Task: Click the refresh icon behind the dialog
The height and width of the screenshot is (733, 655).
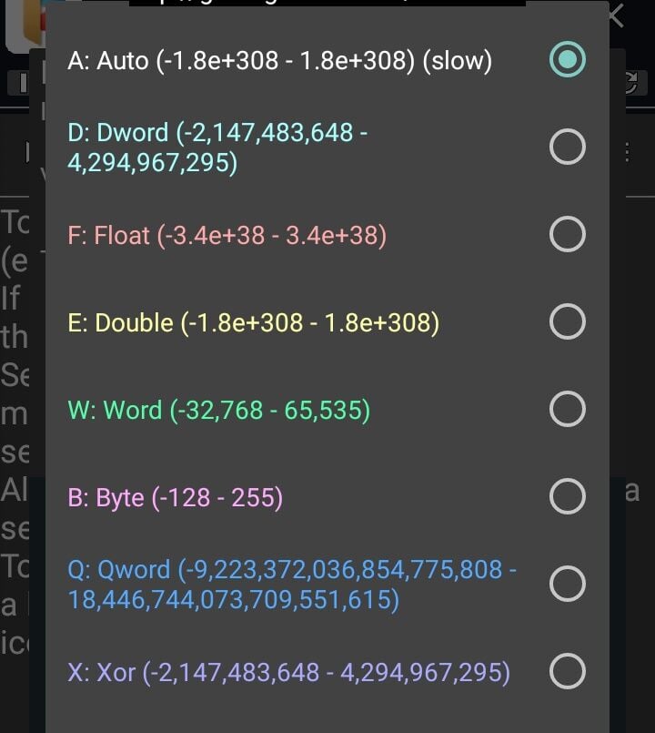Action: pyautogui.click(x=630, y=84)
